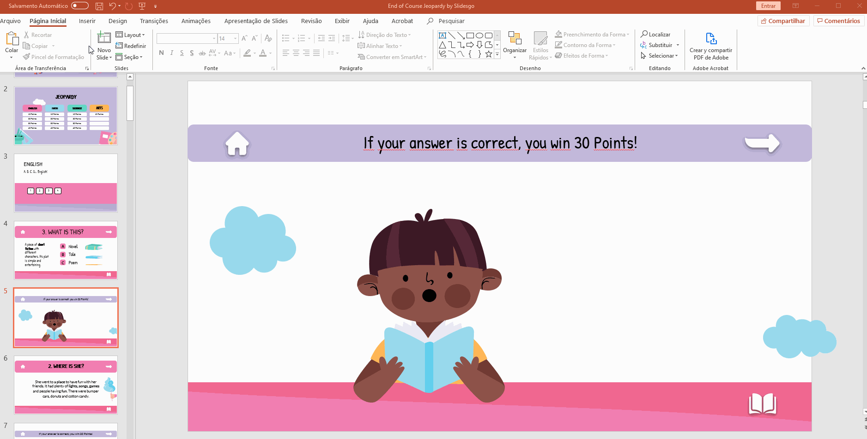Open the font size combo box
867x439 pixels.
coord(228,38)
